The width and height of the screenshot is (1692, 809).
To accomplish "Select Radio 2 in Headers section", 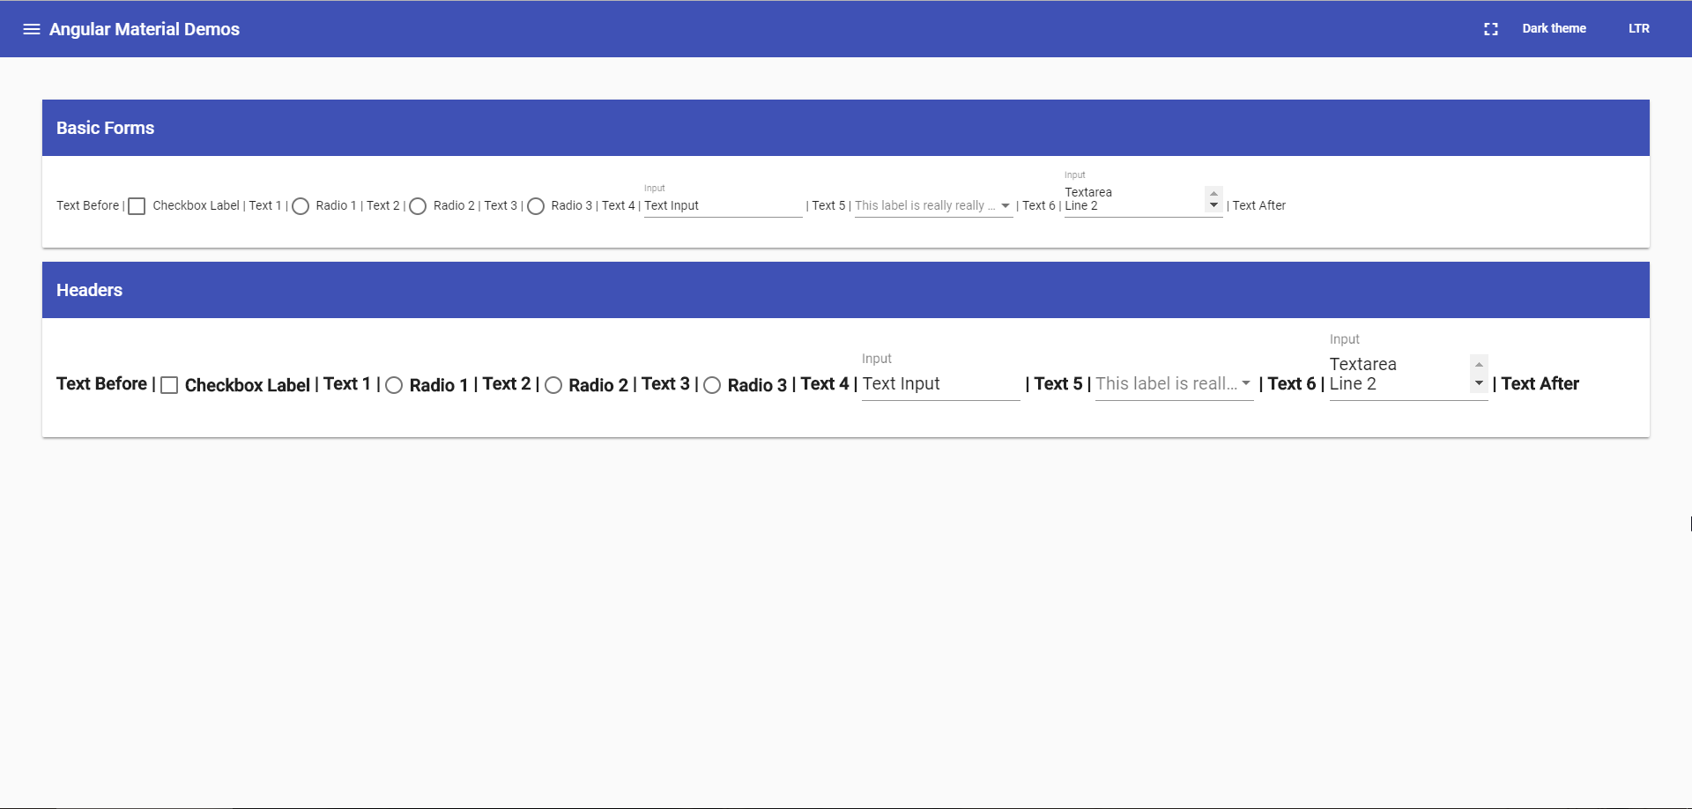I will coord(553,385).
